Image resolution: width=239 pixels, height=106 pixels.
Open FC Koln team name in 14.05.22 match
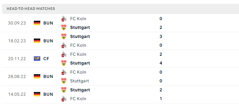tap(78, 99)
